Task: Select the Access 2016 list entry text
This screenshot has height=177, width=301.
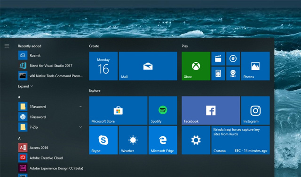Action: 39,147
